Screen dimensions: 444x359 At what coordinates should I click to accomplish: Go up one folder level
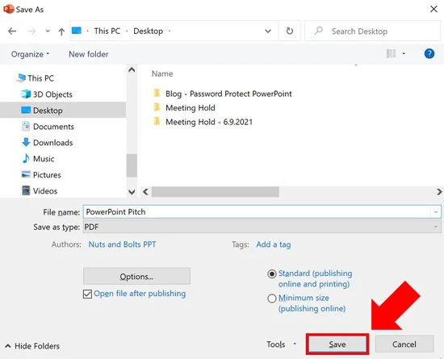point(61,31)
